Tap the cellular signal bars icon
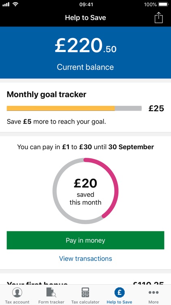The height and width of the screenshot is (305, 171). click(x=6, y=4)
